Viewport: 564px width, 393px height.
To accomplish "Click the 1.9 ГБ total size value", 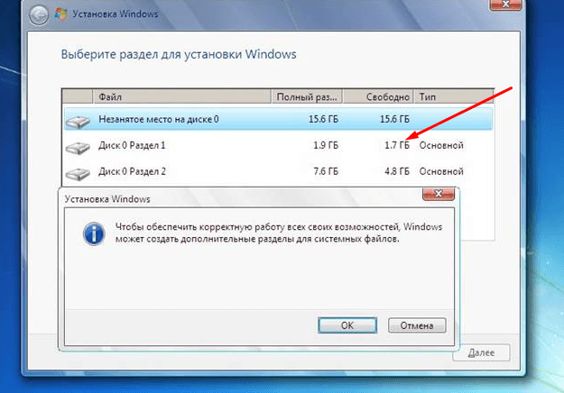I will (x=326, y=145).
